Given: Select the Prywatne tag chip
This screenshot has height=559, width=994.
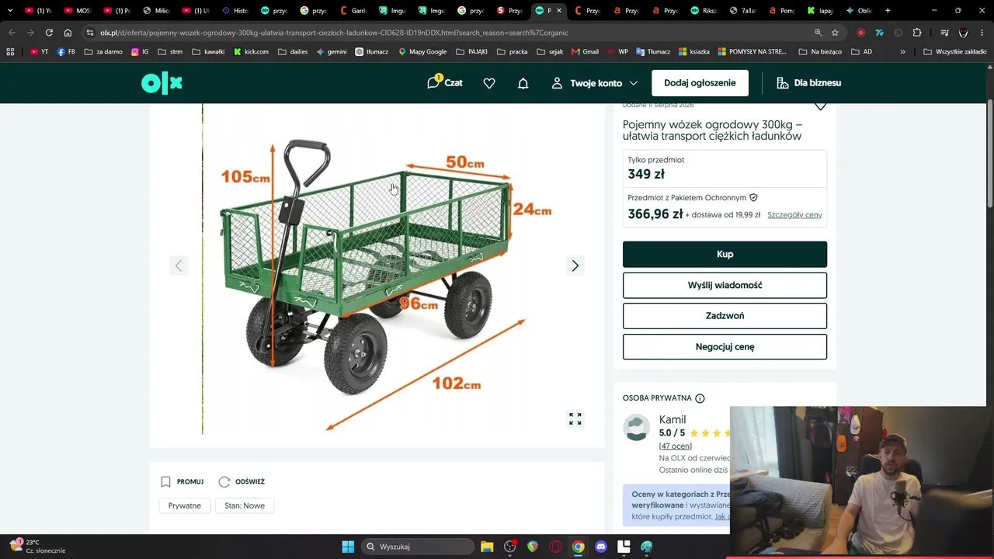Looking at the screenshot, I should point(185,505).
